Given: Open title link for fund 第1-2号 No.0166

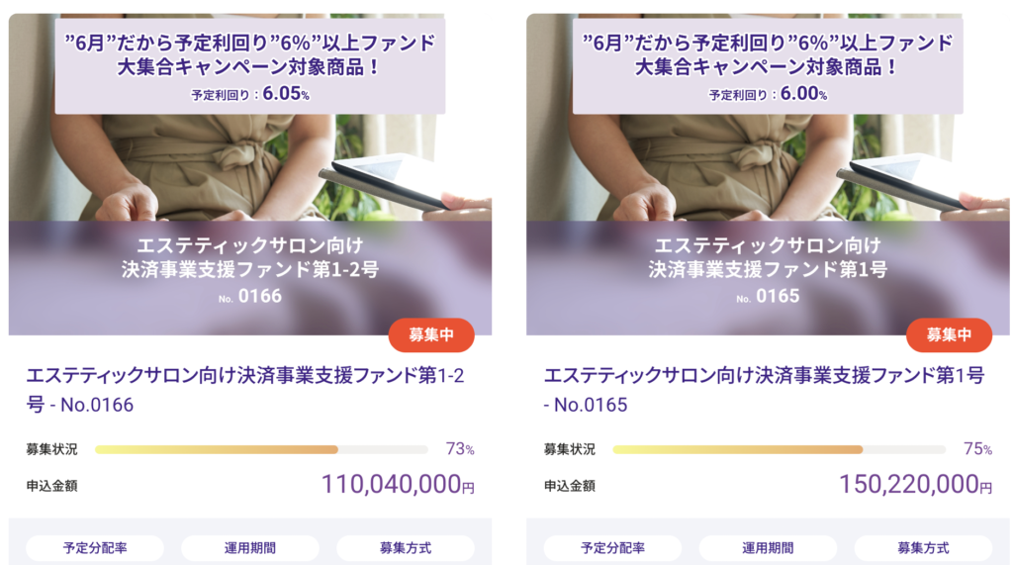Looking at the screenshot, I should [x=245, y=390].
